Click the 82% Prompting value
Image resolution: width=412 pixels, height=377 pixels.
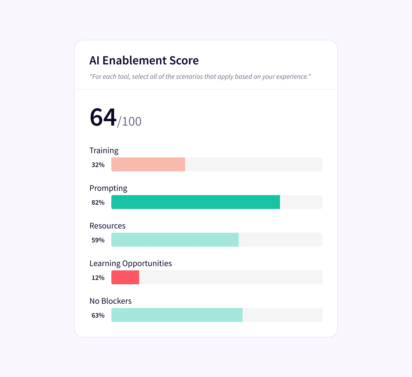coord(98,202)
